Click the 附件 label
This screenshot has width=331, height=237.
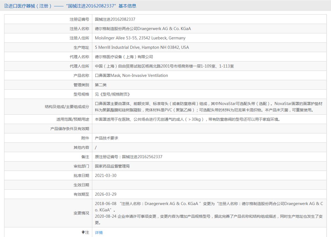coord(85,138)
